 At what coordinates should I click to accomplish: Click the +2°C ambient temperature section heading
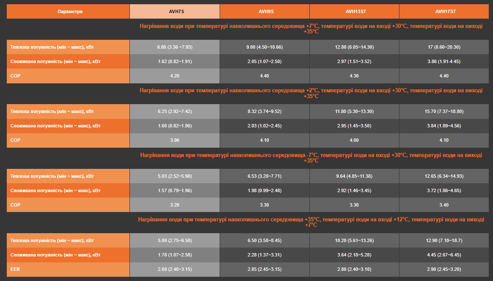[x=311, y=93]
